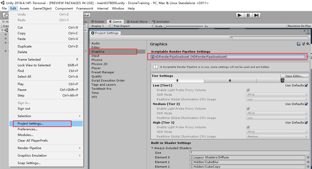Pick shader for Element 1 Hidden/CubeBlur

(308, 162)
